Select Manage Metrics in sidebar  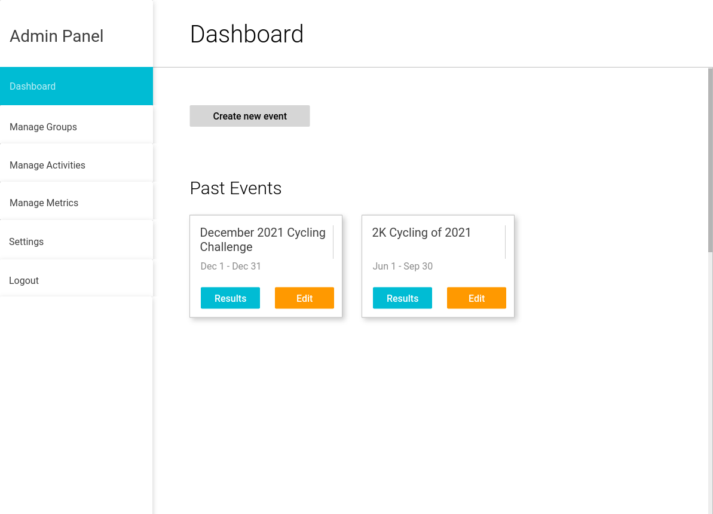tap(76, 203)
